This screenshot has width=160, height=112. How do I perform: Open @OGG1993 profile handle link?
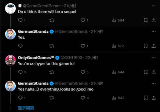click(x=71, y=58)
